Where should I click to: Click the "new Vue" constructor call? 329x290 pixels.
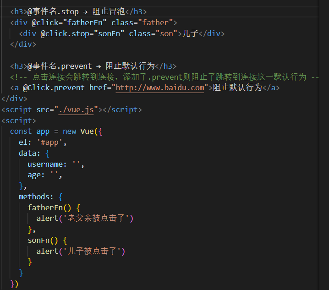78,131
